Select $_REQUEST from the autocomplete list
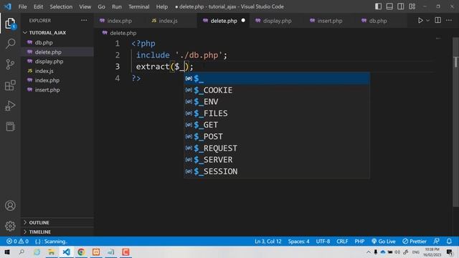Viewport: 459px width, 258px height. [277, 148]
